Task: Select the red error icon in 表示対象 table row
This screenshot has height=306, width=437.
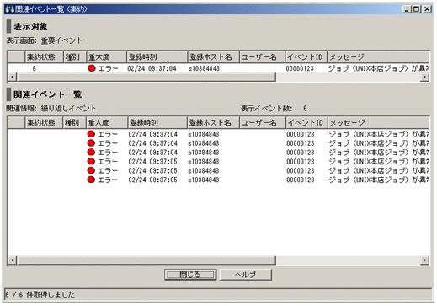Action: (x=92, y=68)
